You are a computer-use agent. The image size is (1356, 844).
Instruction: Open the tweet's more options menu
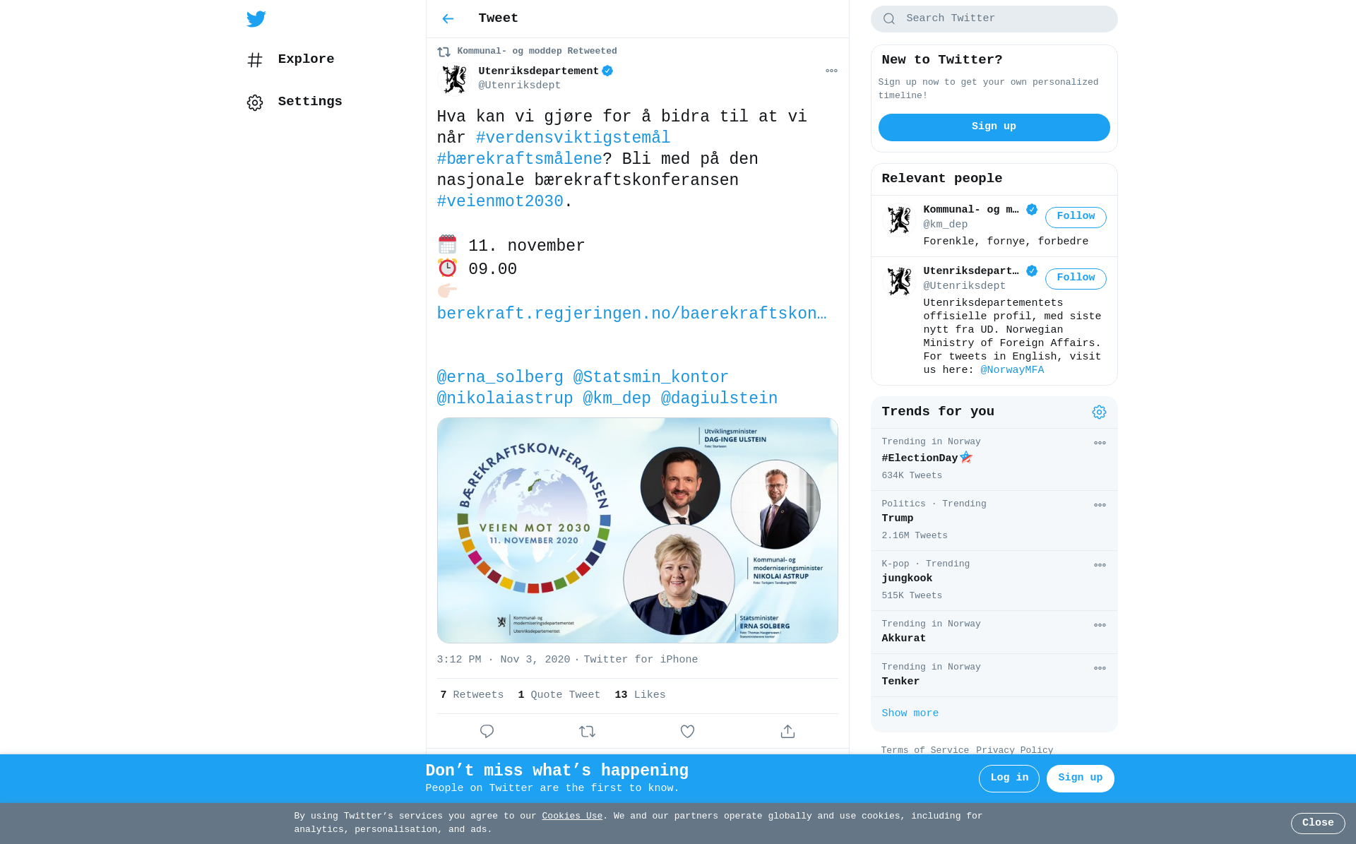[831, 71]
